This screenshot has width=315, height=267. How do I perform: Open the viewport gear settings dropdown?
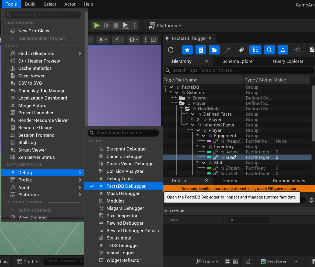coord(134,40)
